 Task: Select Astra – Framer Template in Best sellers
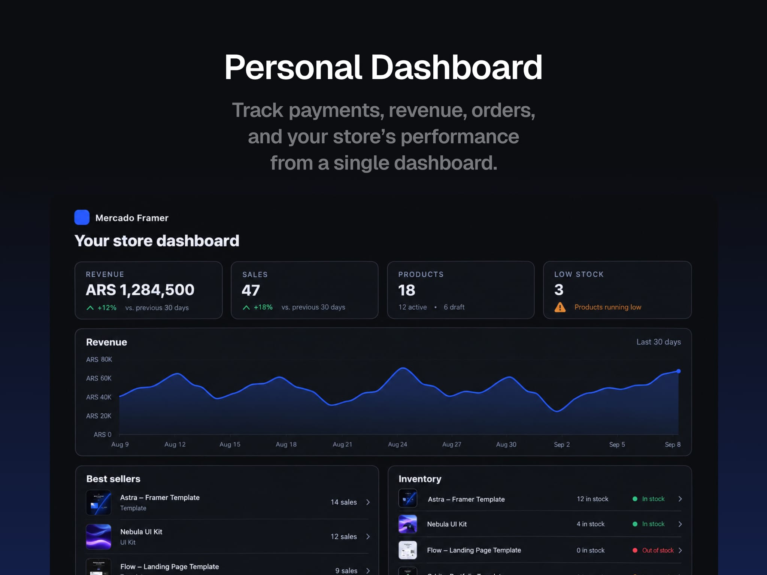click(x=160, y=498)
